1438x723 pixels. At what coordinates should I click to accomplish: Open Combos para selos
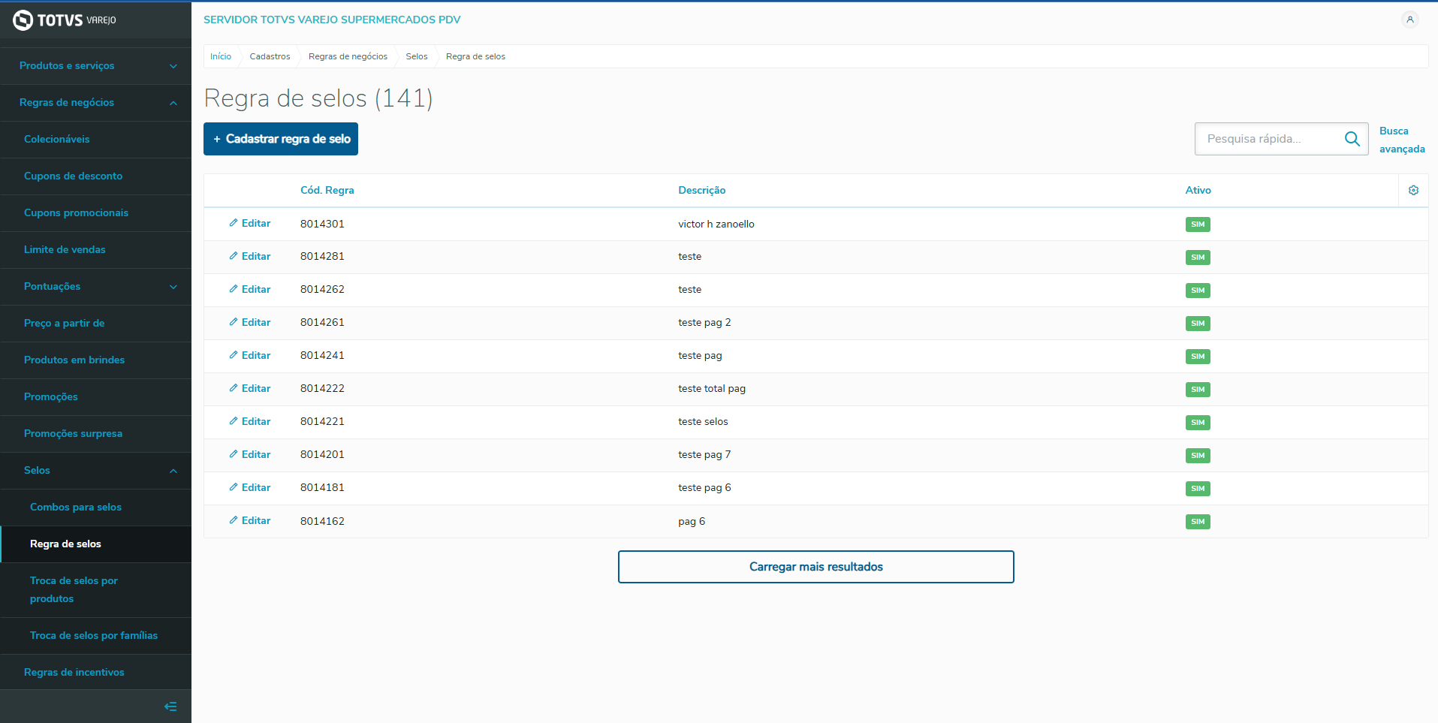(95, 508)
